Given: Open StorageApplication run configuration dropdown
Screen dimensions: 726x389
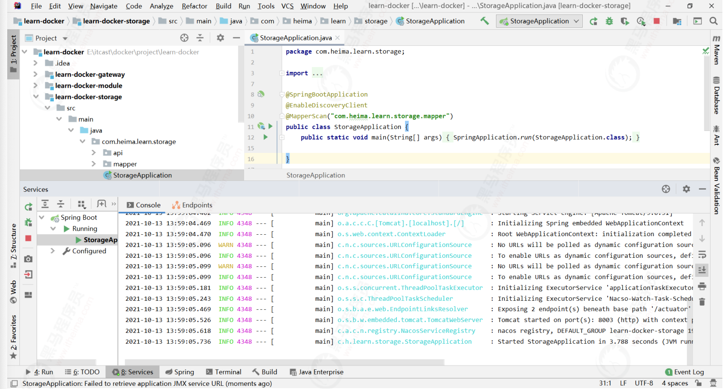Looking at the screenshot, I should point(539,21).
